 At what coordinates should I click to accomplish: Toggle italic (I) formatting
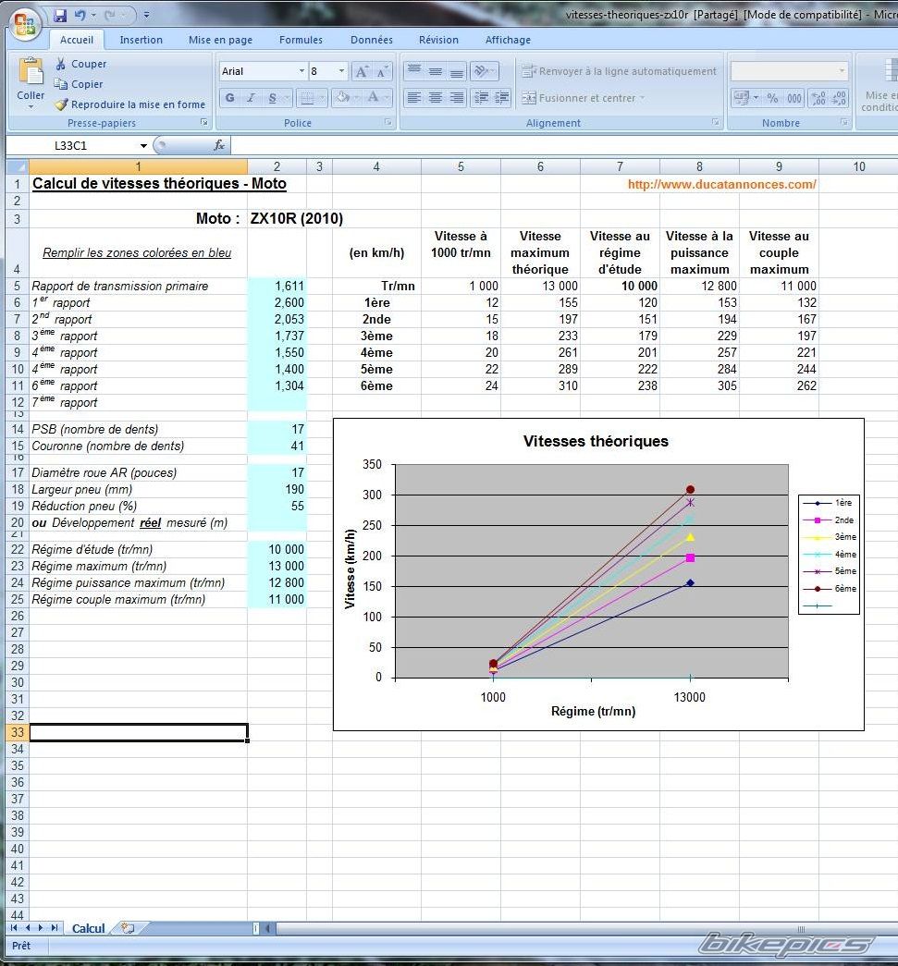[251, 98]
